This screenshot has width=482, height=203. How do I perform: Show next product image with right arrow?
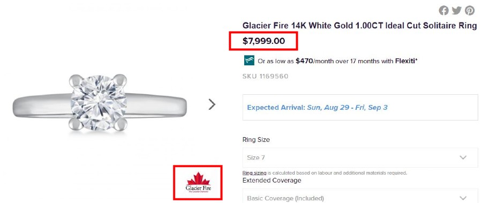tap(212, 104)
